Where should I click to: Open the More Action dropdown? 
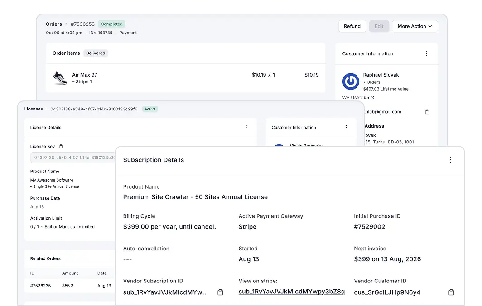415,26
